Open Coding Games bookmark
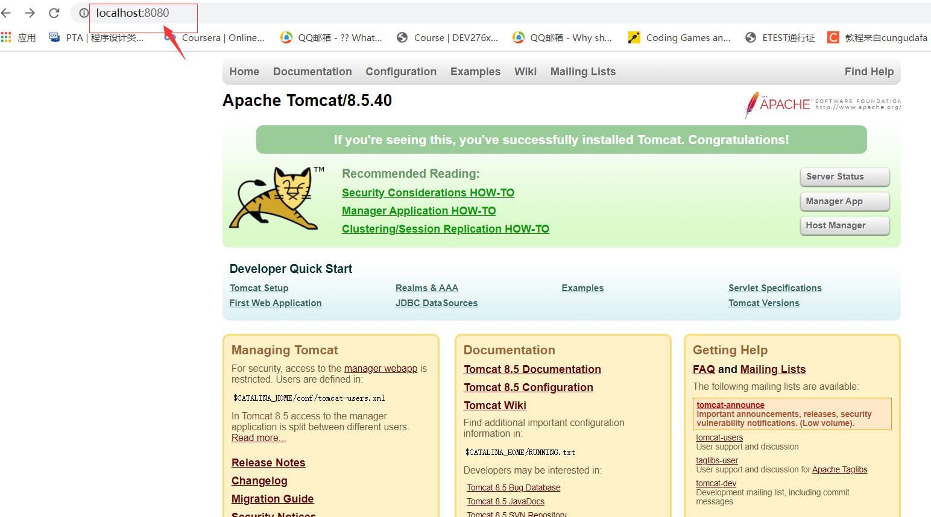The image size is (931, 517). point(679,37)
